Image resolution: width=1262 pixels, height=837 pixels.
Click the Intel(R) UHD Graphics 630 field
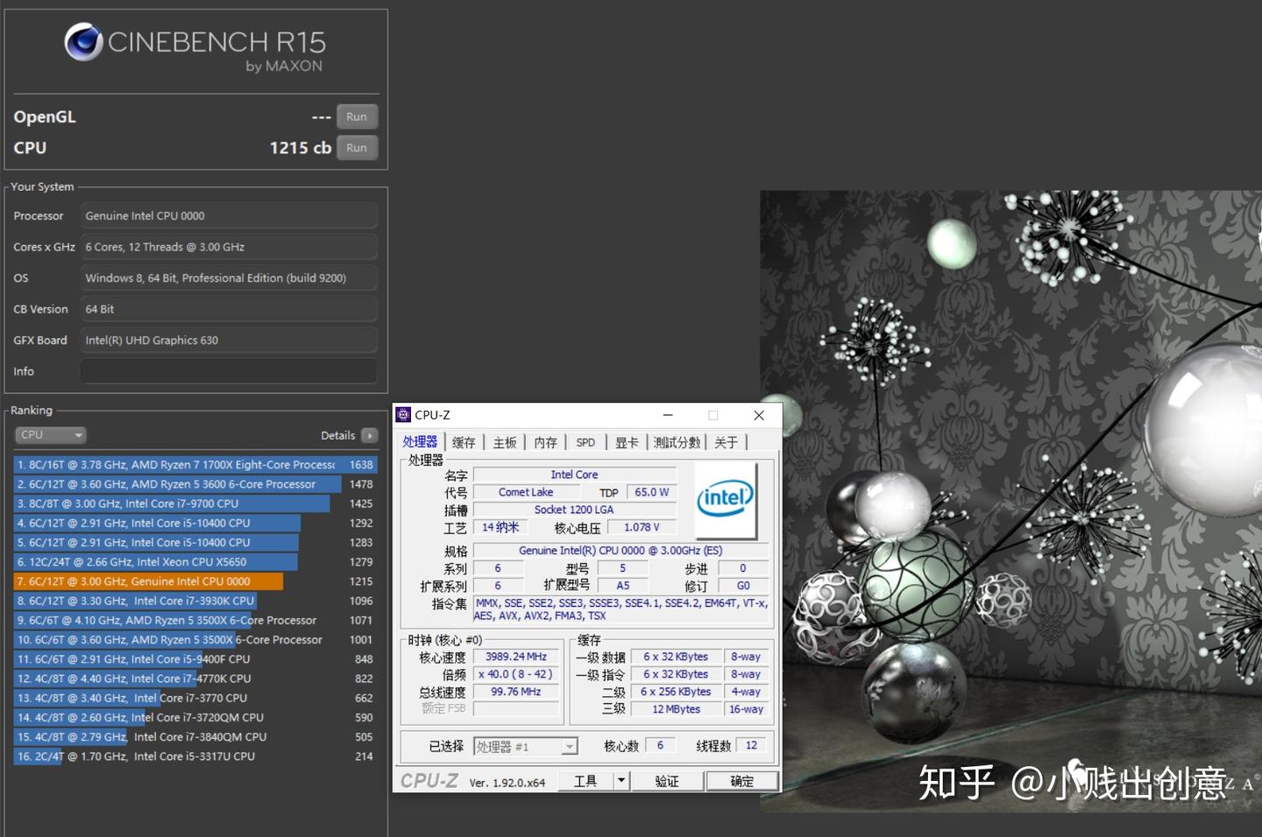coord(230,341)
